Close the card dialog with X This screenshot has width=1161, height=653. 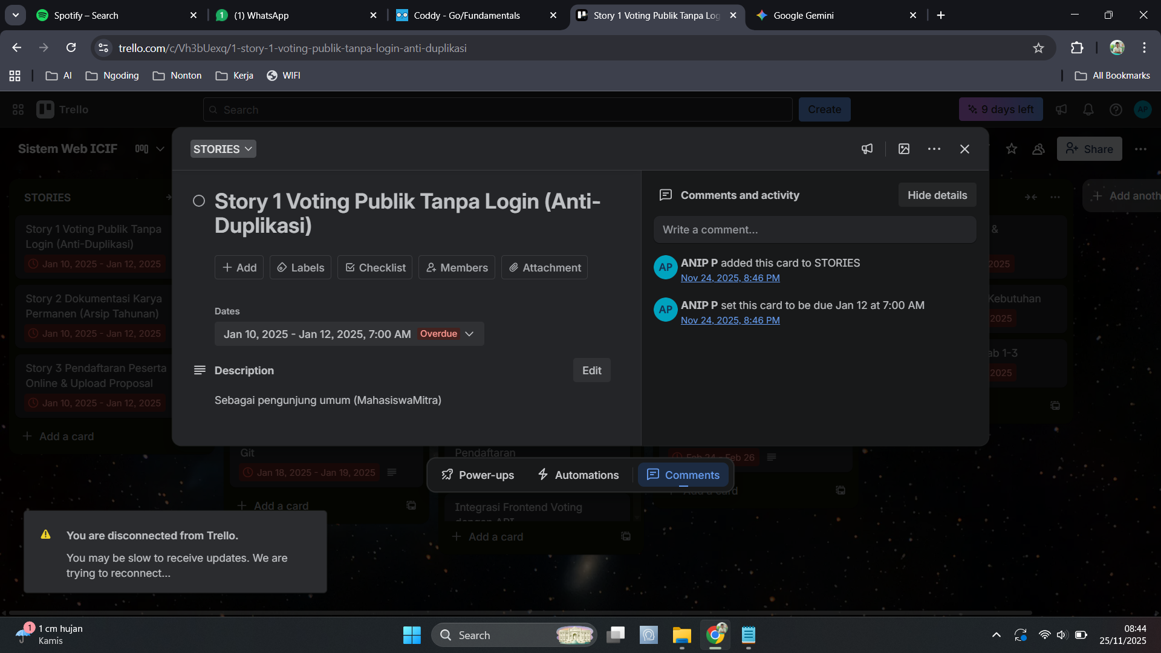click(x=964, y=149)
